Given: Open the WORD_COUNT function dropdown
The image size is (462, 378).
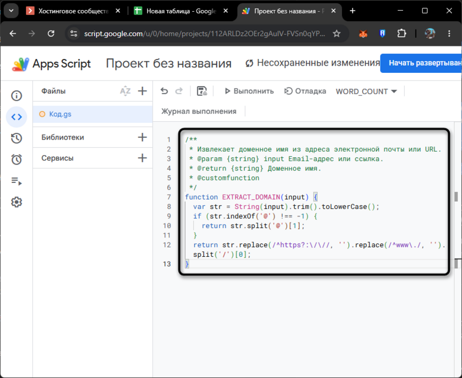Looking at the screenshot, I should click(x=366, y=91).
